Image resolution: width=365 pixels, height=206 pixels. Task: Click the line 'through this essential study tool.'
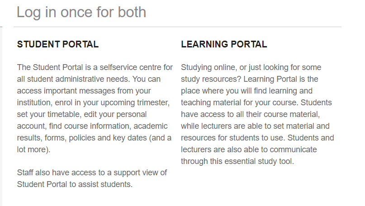click(237, 161)
